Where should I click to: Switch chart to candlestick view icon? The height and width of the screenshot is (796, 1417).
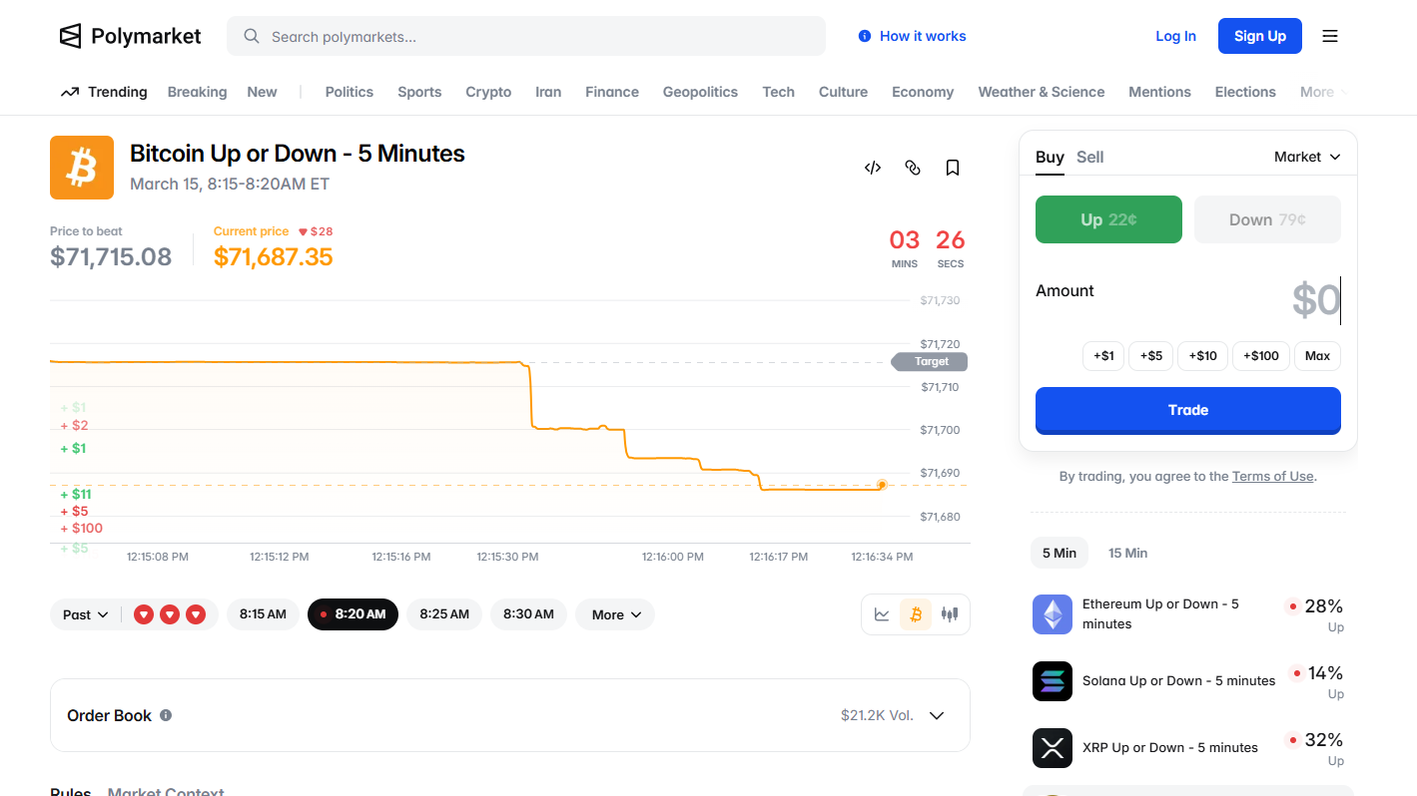pyautogui.click(x=949, y=614)
